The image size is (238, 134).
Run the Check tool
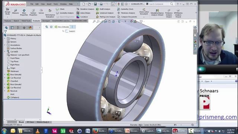click(x=60, y=9)
